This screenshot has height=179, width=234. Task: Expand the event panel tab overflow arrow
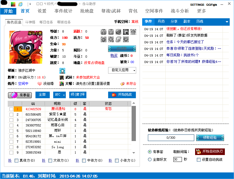click(227, 22)
